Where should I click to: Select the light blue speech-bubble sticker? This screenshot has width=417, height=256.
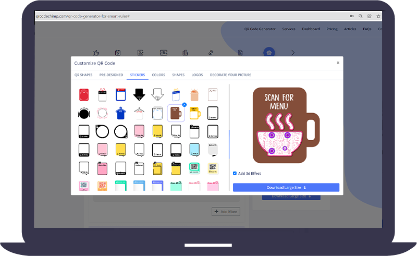pyautogui.click(x=194, y=150)
